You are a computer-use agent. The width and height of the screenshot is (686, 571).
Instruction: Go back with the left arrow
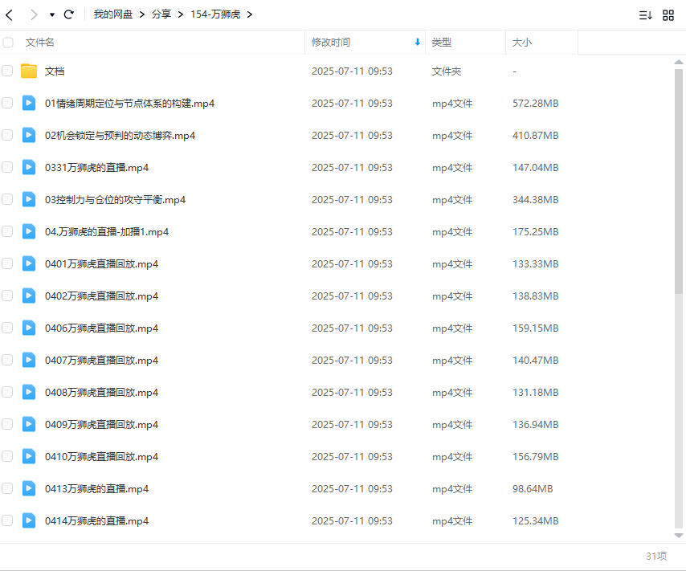pyautogui.click(x=9, y=15)
